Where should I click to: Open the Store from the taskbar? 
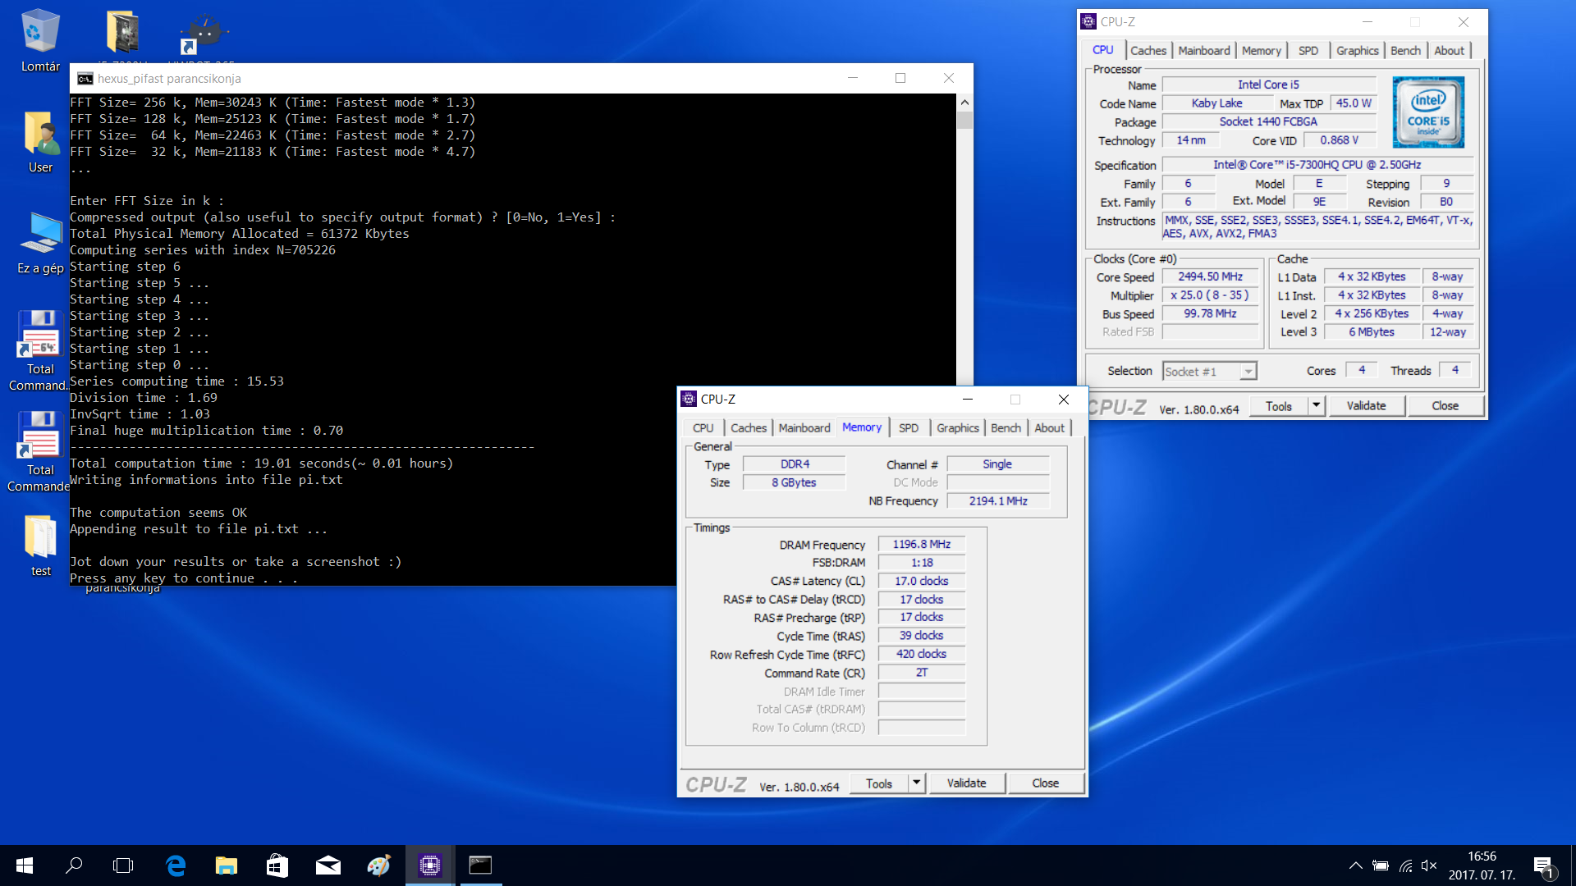coord(277,865)
